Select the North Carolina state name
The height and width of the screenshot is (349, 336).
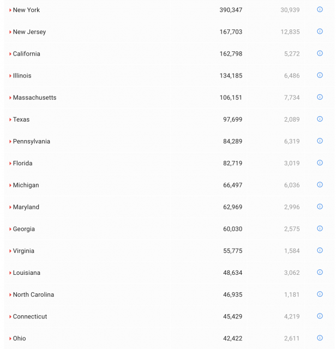[x=33, y=294]
